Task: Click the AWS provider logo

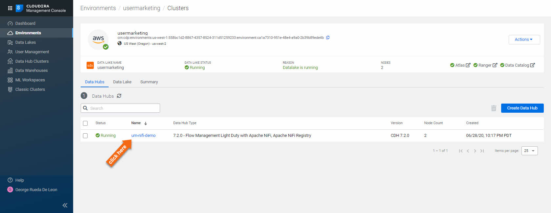Action: click(x=98, y=40)
